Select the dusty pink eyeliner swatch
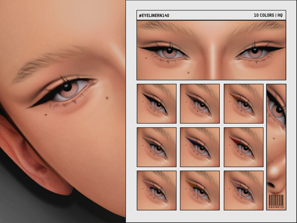Viewport: 297px width, 223px height. (157, 190)
